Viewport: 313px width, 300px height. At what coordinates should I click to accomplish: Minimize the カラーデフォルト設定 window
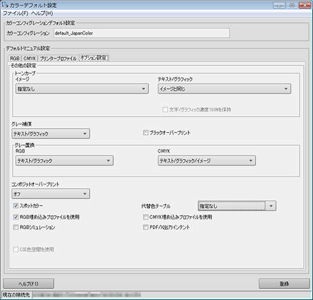[279, 5]
